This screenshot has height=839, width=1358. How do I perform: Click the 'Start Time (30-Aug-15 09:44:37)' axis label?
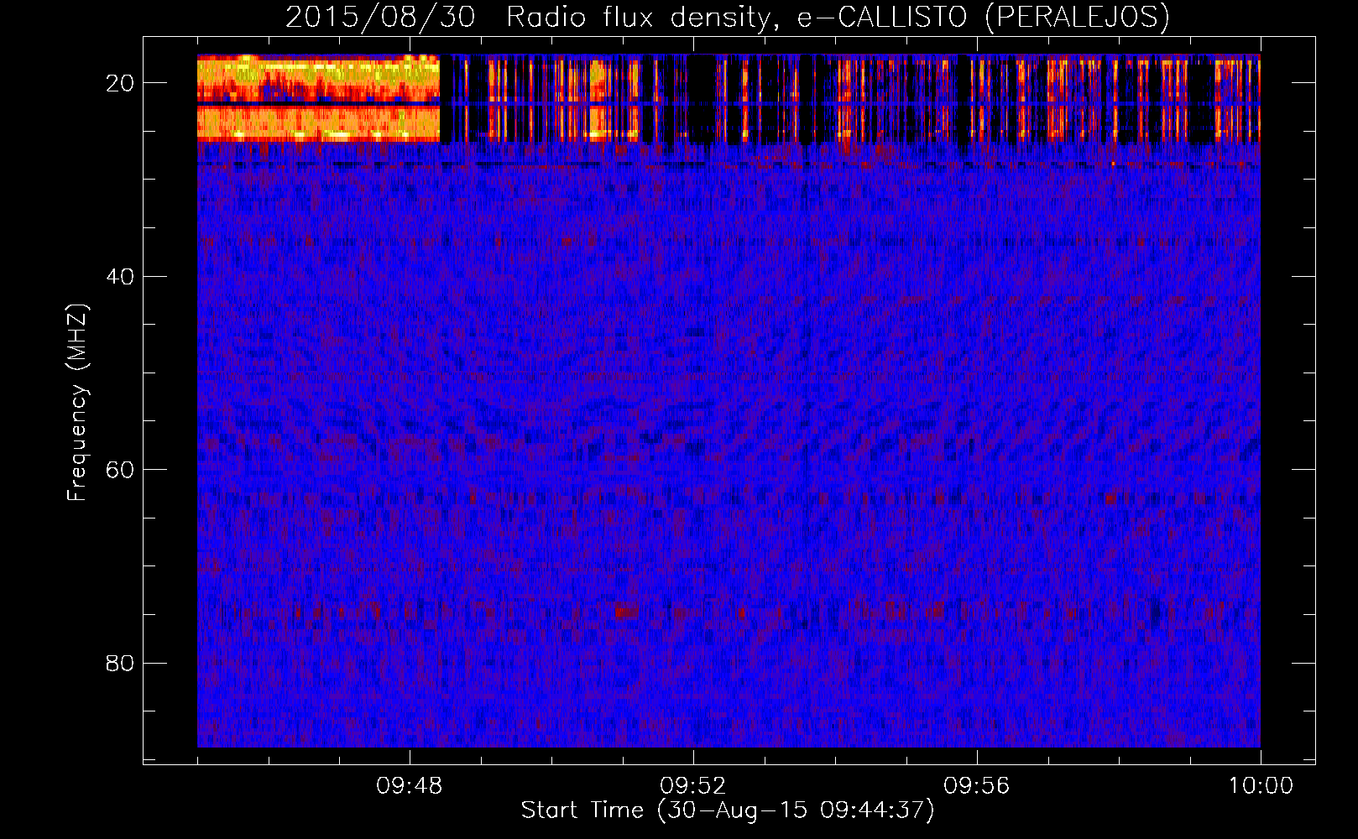(728, 810)
